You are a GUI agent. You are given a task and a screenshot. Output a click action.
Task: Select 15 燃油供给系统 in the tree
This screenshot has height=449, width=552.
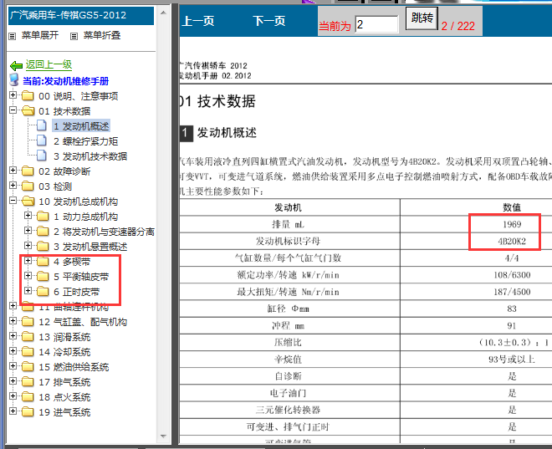coord(74,367)
